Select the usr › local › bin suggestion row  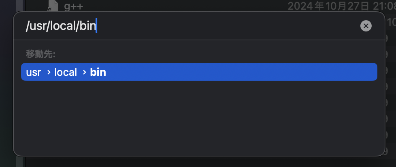(199, 72)
